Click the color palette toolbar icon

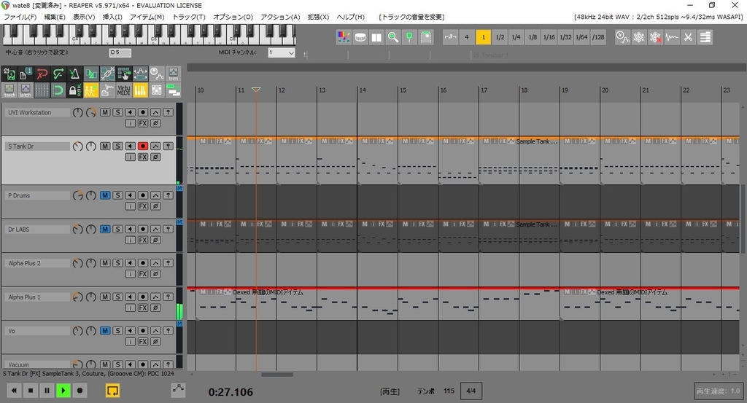pyautogui.click(x=344, y=37)
